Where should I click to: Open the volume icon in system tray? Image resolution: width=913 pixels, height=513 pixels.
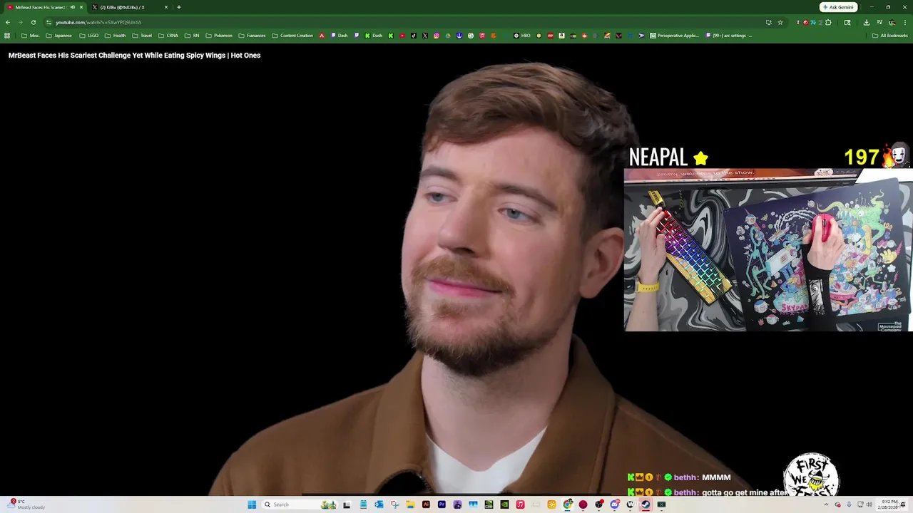(869, 504)
